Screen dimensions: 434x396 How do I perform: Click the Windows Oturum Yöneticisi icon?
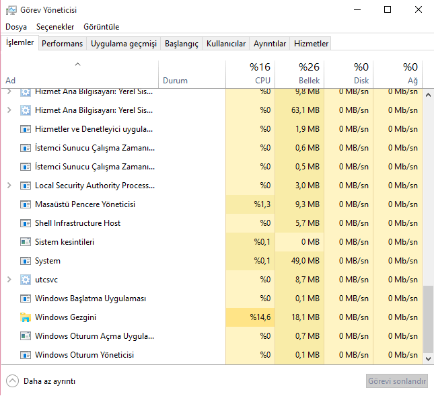(x=26, y=355)
